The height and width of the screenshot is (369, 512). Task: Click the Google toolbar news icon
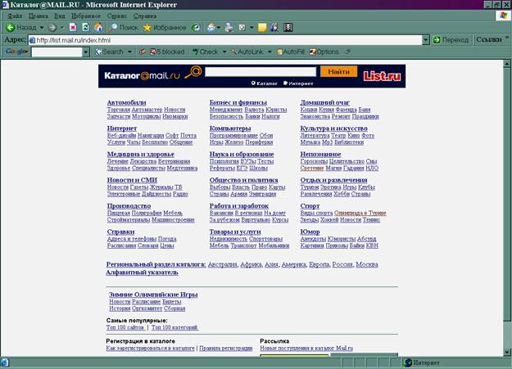[x=142, y=52]
